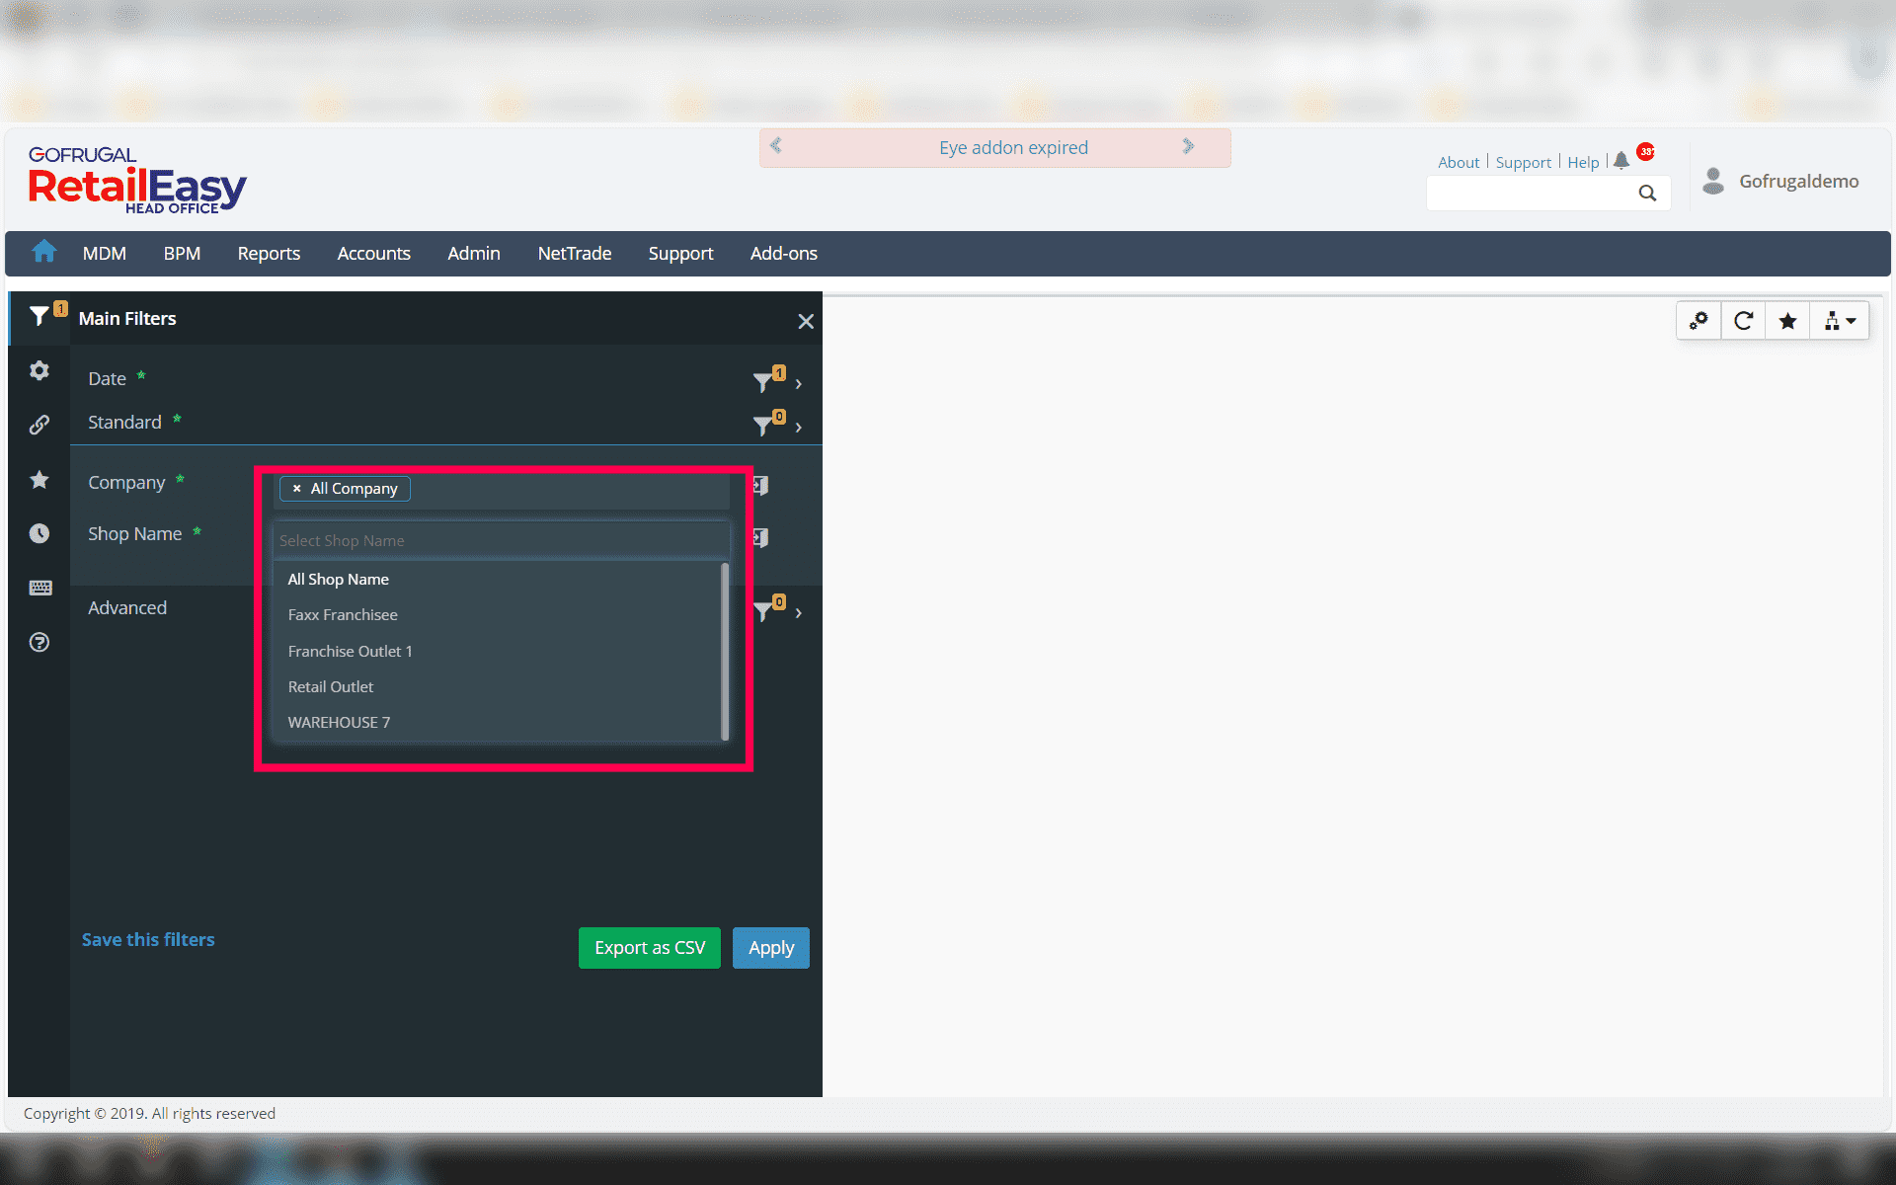Open the link icon in sidebar
Image resolution: width=1896 pixels, height=1185 pixels.
[x=39, y=425]
